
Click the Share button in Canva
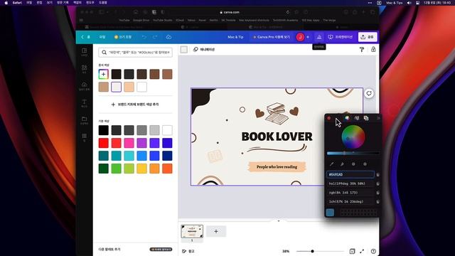(x=368, y=37)
